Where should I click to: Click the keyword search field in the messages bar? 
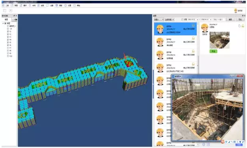click(219, 19)
